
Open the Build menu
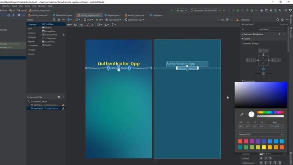tap(15, 6)
